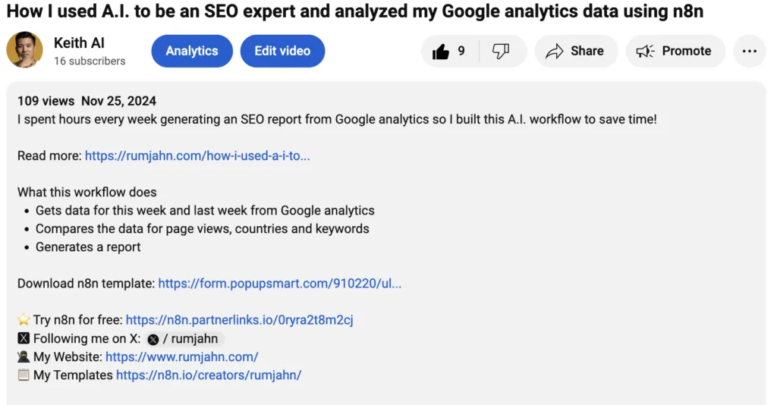Open the rumjahn.com Read more link
777x405 pixels.
tap(197, 155)
